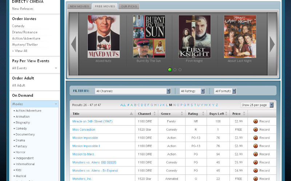
Task: Open Drama/Romance under Order Movies
Action: point(25,32)
